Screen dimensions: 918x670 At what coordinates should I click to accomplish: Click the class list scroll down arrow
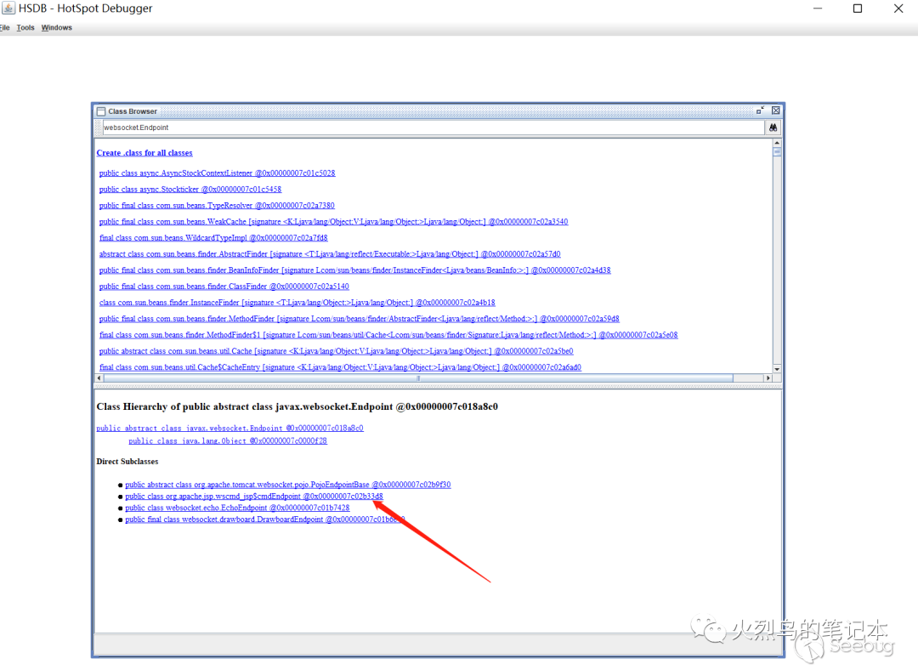pos(777,369)
